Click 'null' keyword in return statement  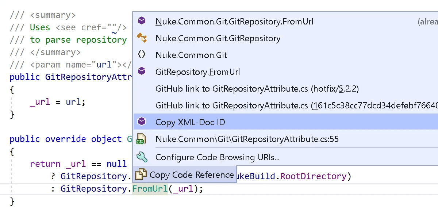[x=116, y=164]
